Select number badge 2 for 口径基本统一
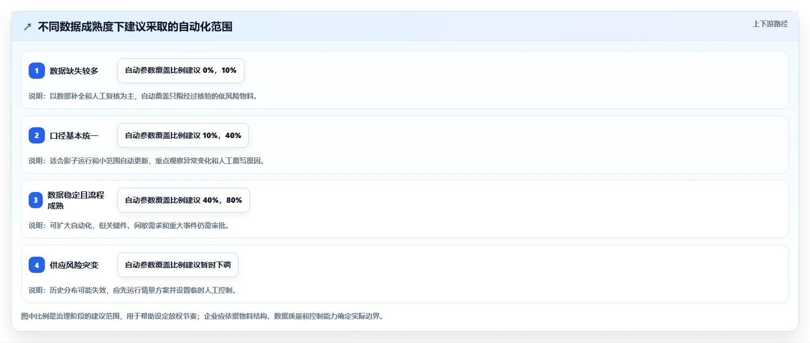 [x=37, y=135]
